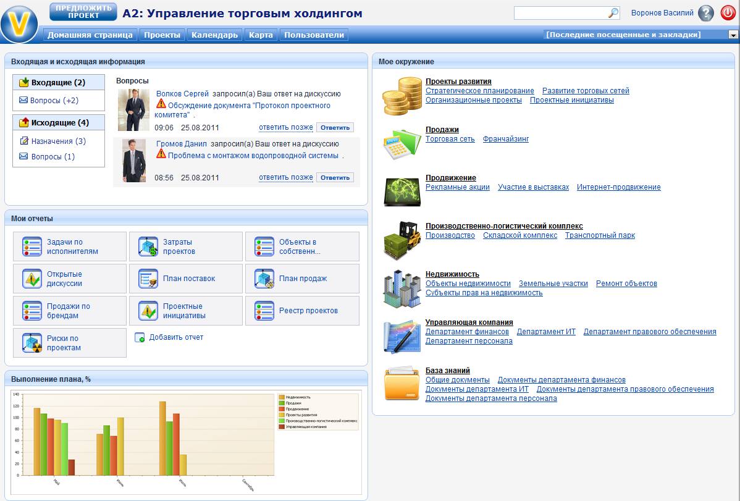Image resolution: width=740 pixels, height=501 pixels.
Task: Expand the recent visited and bookmarks dropdown arrow
Action: [733, 35]
